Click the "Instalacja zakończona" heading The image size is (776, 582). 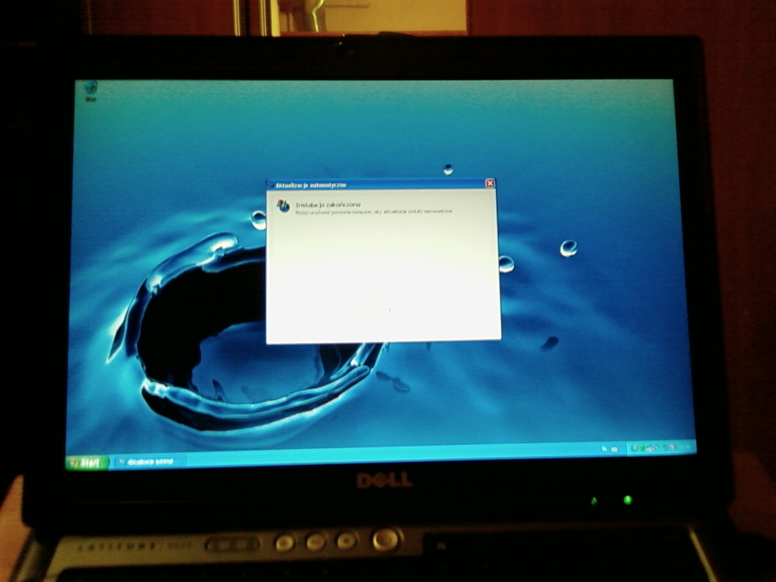328,205
